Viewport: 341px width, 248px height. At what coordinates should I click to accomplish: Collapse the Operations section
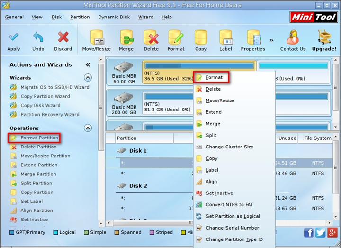88,128
